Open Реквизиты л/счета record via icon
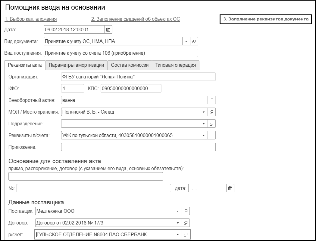 tap(211, 135)
